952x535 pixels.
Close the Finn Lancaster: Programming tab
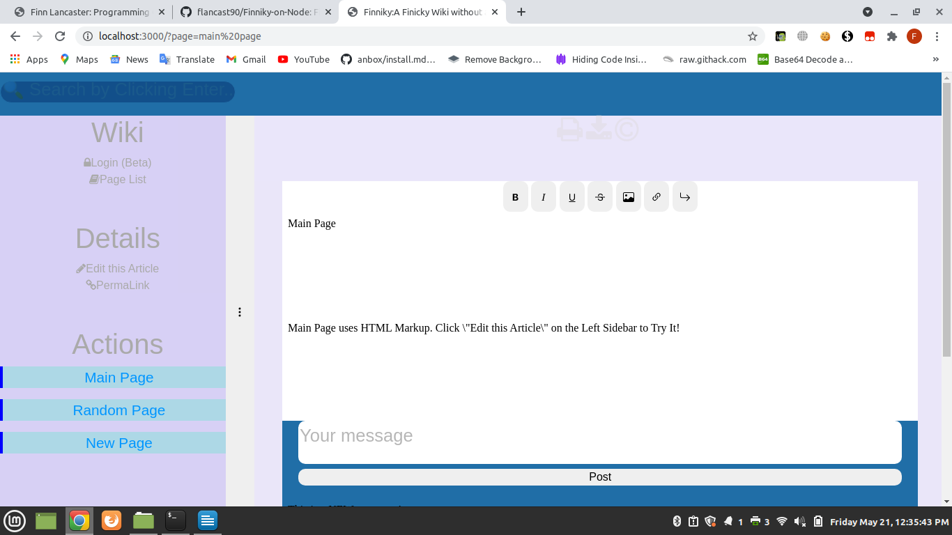tap(161, 12)
